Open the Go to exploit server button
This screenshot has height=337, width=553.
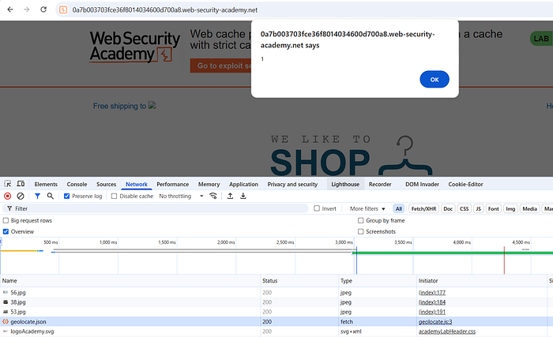coord(222,66)
